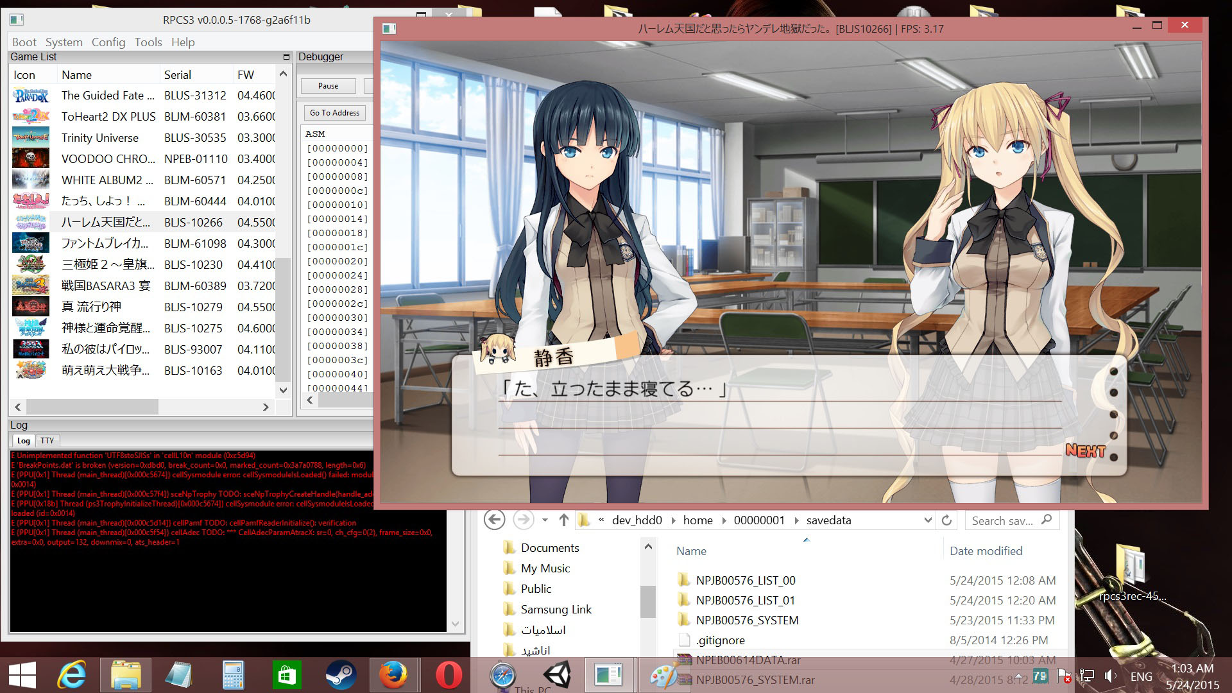Viewport: 1232px width, 693px height.
Task: Switch to Firefox in the taskbar
Action: click(x=393, y=676)
